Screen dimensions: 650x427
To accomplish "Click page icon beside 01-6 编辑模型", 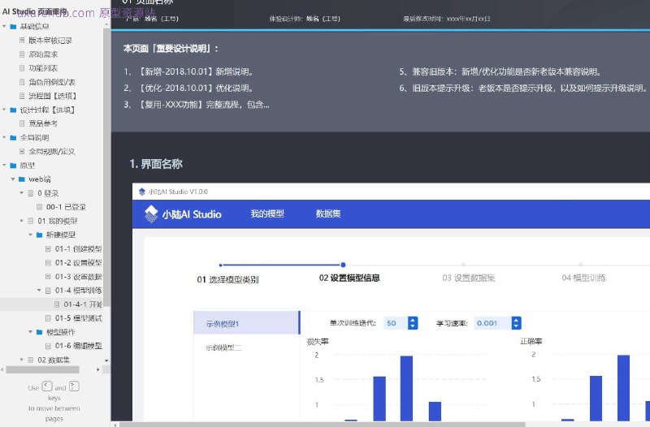I will (48, 346).
